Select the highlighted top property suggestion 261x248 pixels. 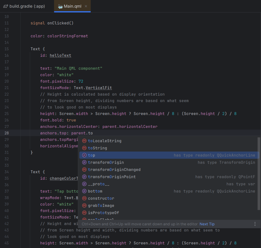pyautogui.click(x=91, y=155)
